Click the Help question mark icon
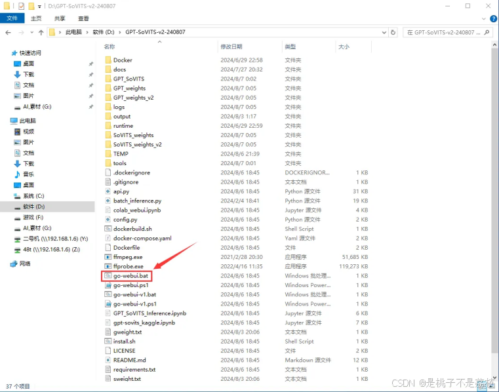499x392 pixels. point(493,18)
